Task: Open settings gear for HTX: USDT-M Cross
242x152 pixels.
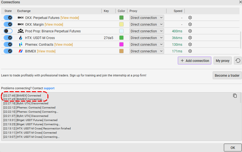Action: click(190, 38)
